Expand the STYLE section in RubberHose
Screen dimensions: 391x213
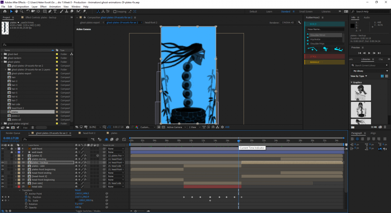tap(325, 57)
